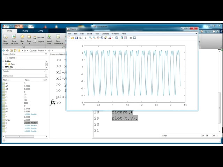Expand the func folder tree node
The image size is (223, 167).
coord(6,64)
